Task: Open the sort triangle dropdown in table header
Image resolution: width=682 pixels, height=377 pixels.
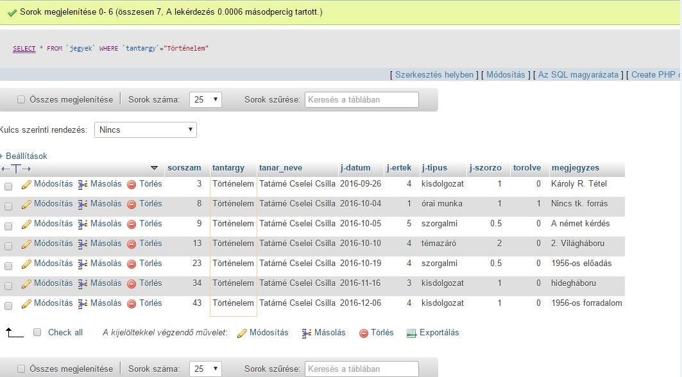Action: click(154, 169)
